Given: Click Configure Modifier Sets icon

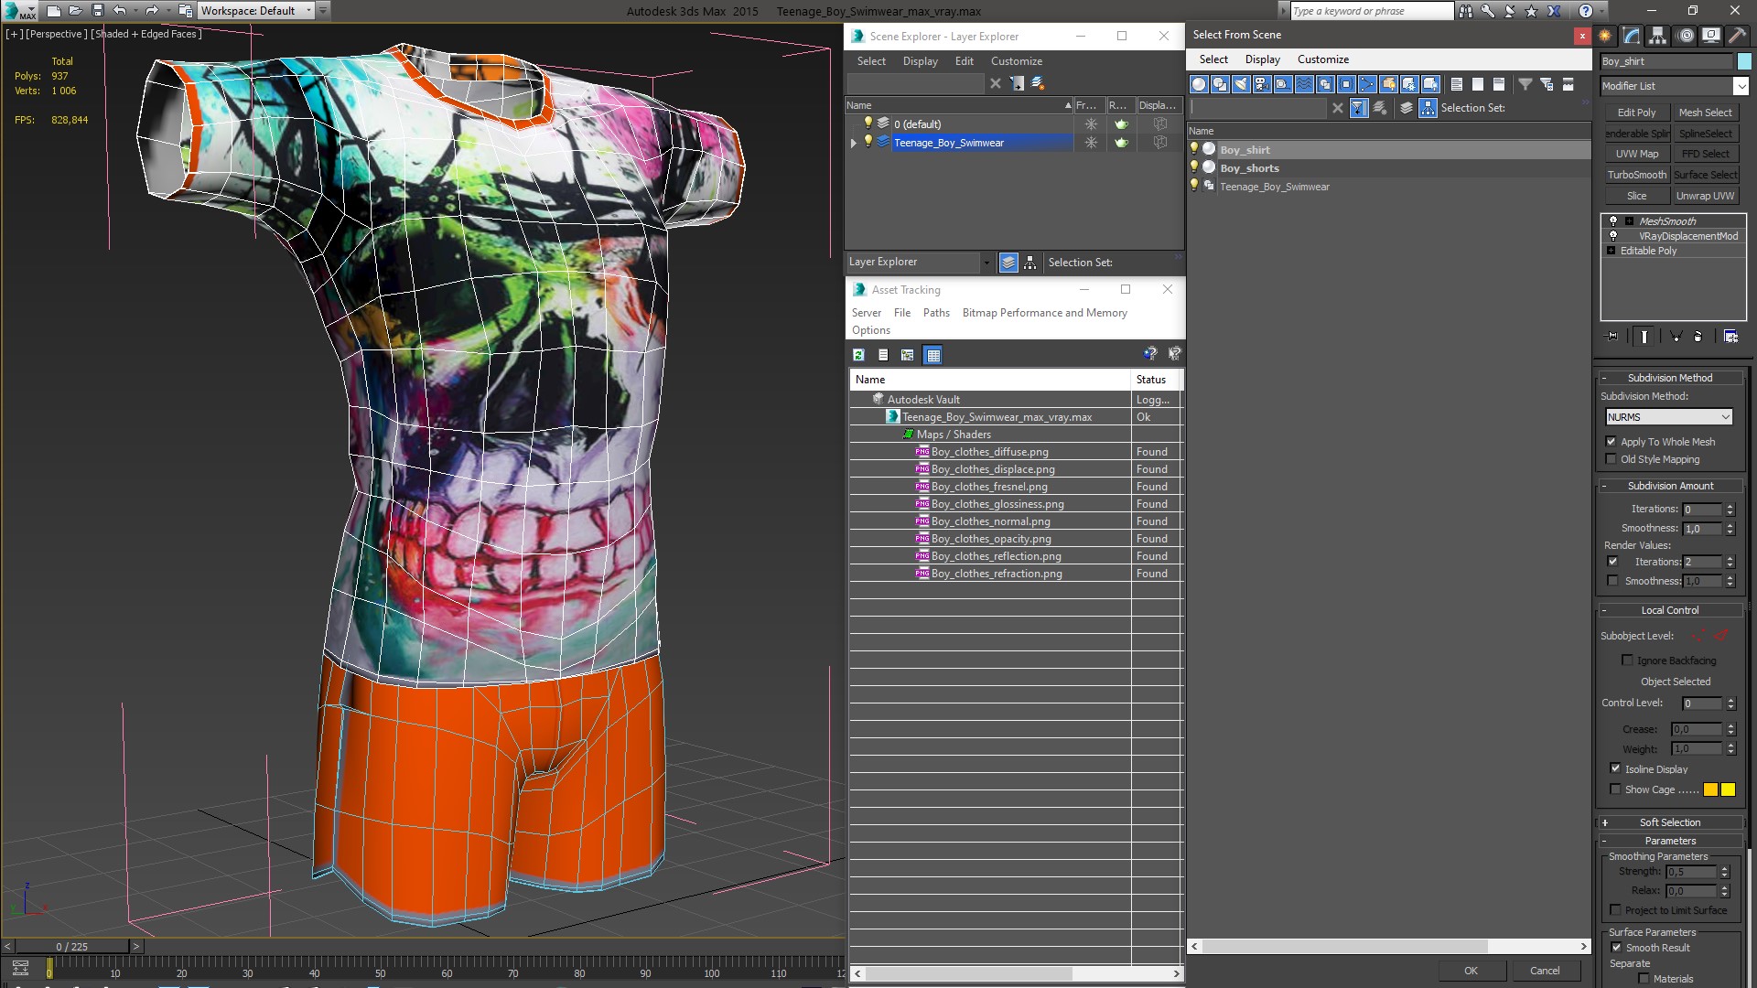Looking at the screenshot, I should [1730, 337].
